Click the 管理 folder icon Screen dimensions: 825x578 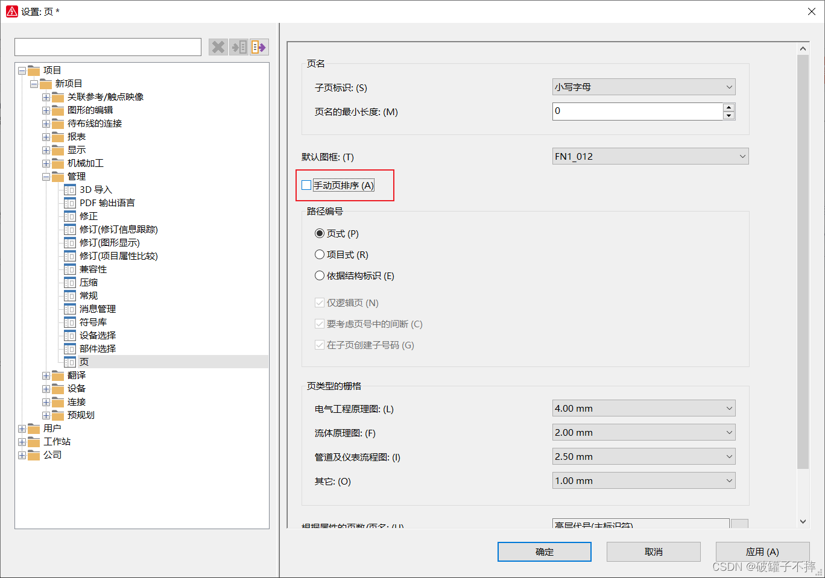[x=58, y=177]
